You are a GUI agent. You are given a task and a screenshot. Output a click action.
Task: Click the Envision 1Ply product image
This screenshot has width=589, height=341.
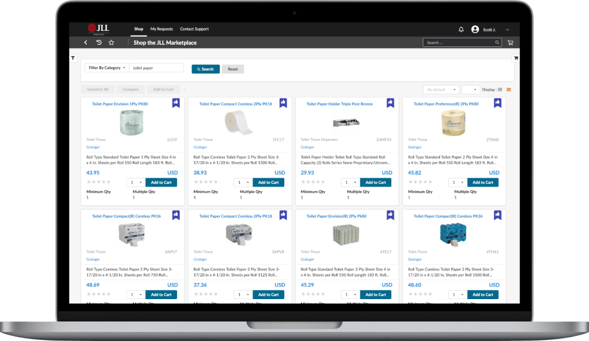coord(132,123)
